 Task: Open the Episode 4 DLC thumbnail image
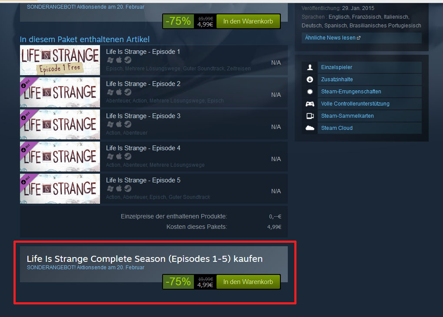tap(60, 156)
